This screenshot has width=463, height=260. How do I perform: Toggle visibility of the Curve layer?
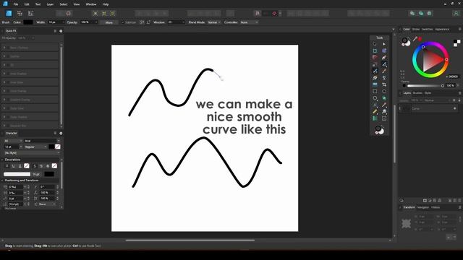click(455, 108)
